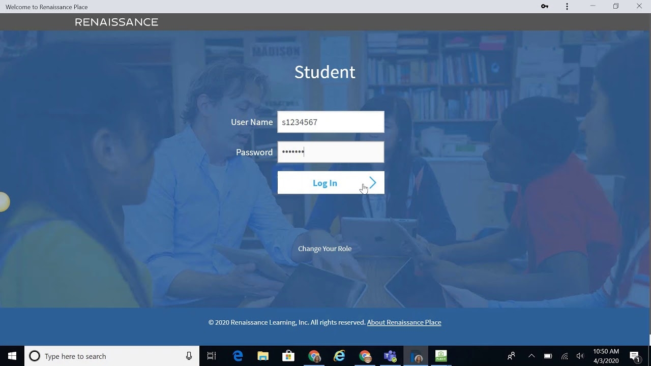Open the Microsoft Store
The height and width of the screenshot is (366, 651).
pos(288,356)
